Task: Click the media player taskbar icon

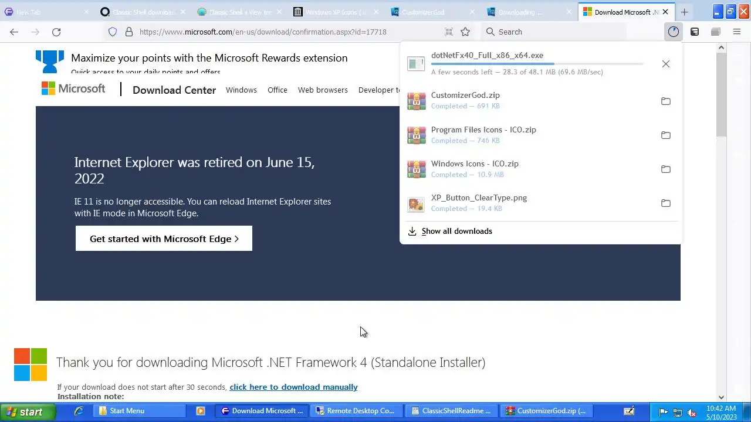Action: coord(201,411)
